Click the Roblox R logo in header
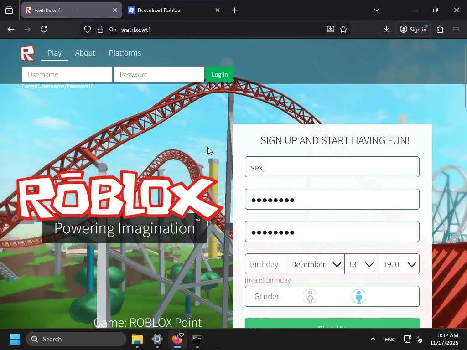467x350 pixels. pos(27,53)
